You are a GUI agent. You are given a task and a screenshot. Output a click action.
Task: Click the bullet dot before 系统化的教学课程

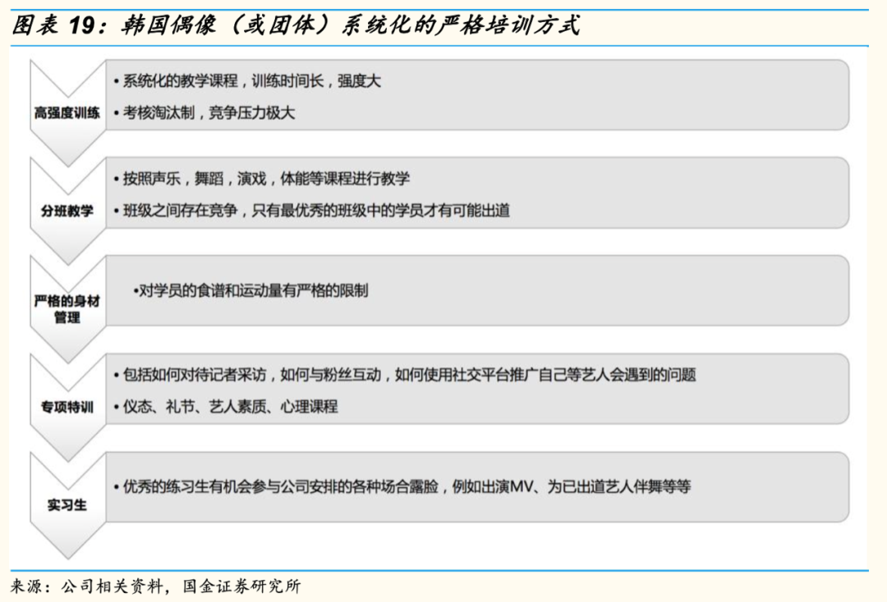[116, 82]
